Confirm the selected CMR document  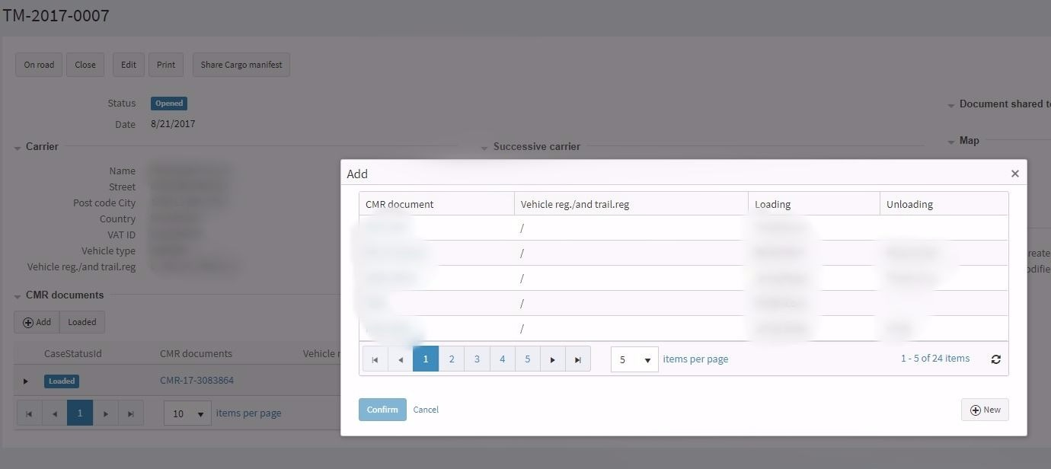coord(382,410)
